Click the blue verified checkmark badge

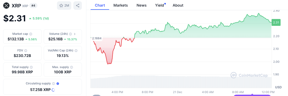click(58, 84)
